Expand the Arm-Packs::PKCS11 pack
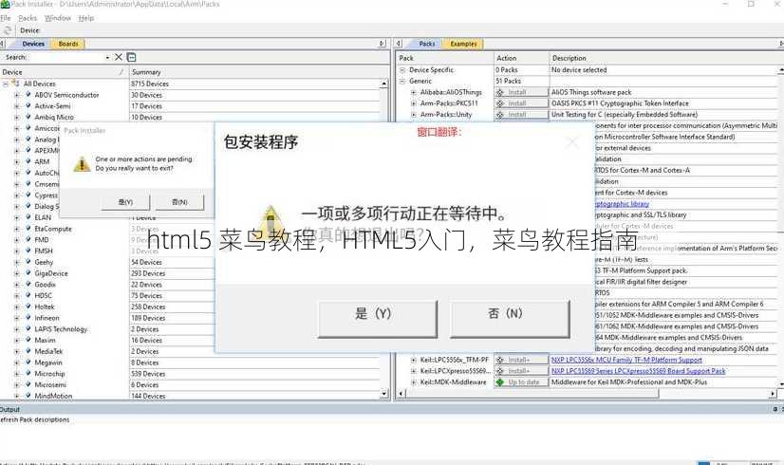Screen dimensions: 784x465 414,103
